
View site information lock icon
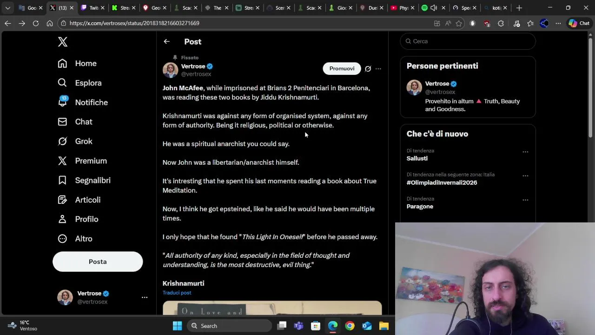click(63, 23)
